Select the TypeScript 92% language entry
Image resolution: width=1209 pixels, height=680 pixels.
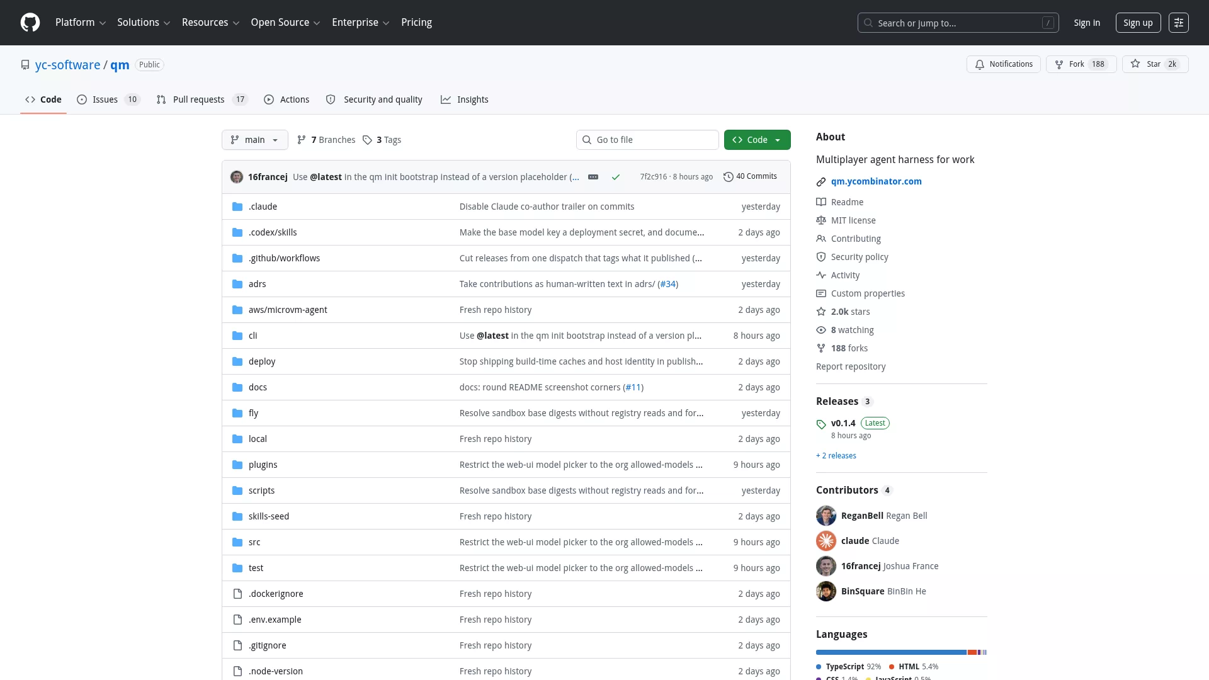(x=848, y=667)
